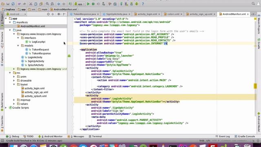261x147 pixels.
Task: Click the Cut scissors icon
Action: pos(31,4)
